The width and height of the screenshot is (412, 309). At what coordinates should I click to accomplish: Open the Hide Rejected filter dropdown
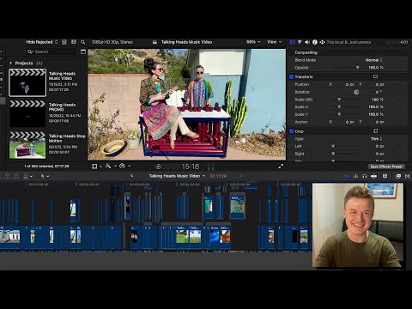point(42,42)
